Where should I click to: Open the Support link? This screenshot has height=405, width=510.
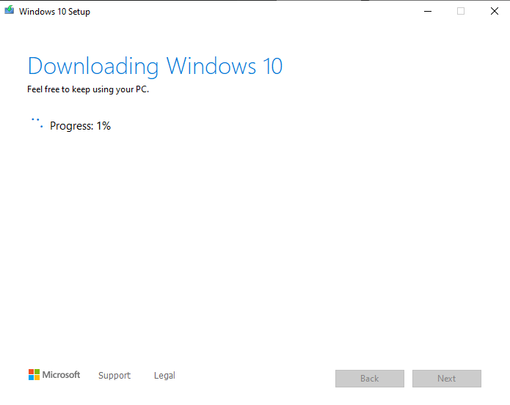click(x=114, y=376)
